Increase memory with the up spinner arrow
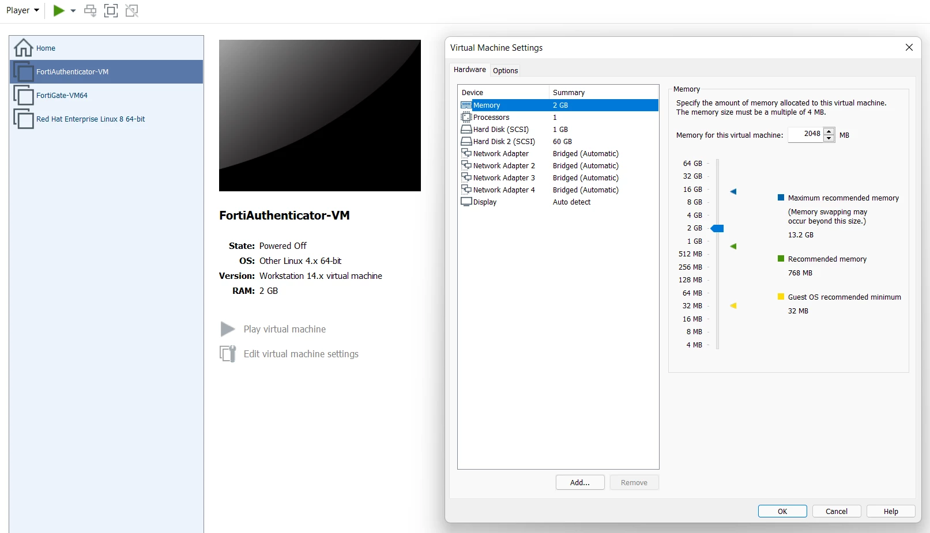The width and height of the screenshot is (930, 533). click(x=829, y=131)
